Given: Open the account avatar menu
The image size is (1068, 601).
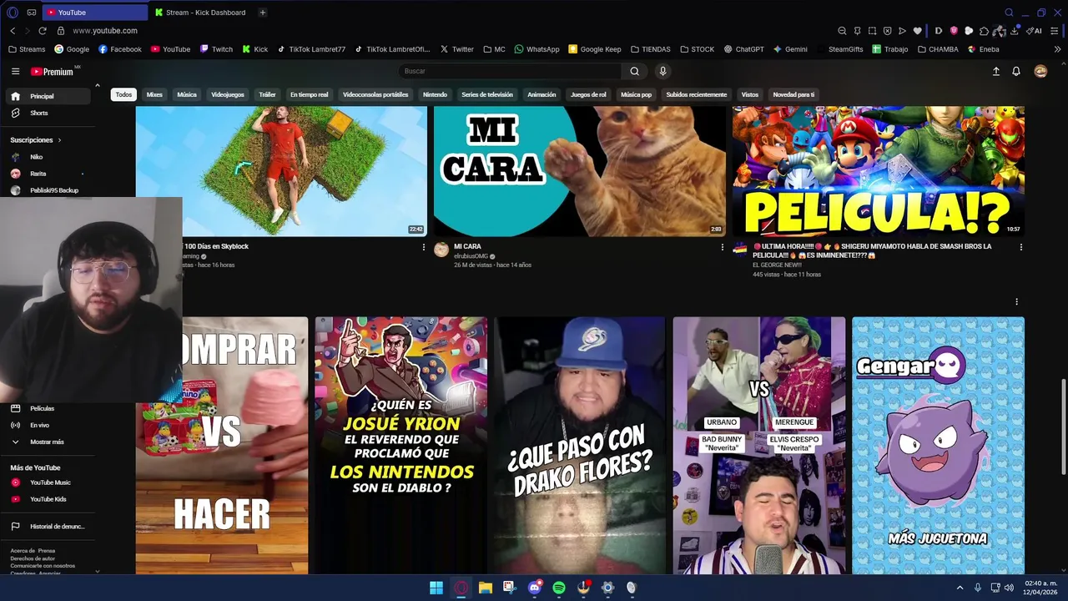Looking at the screenshot, I should (1040, 72).
